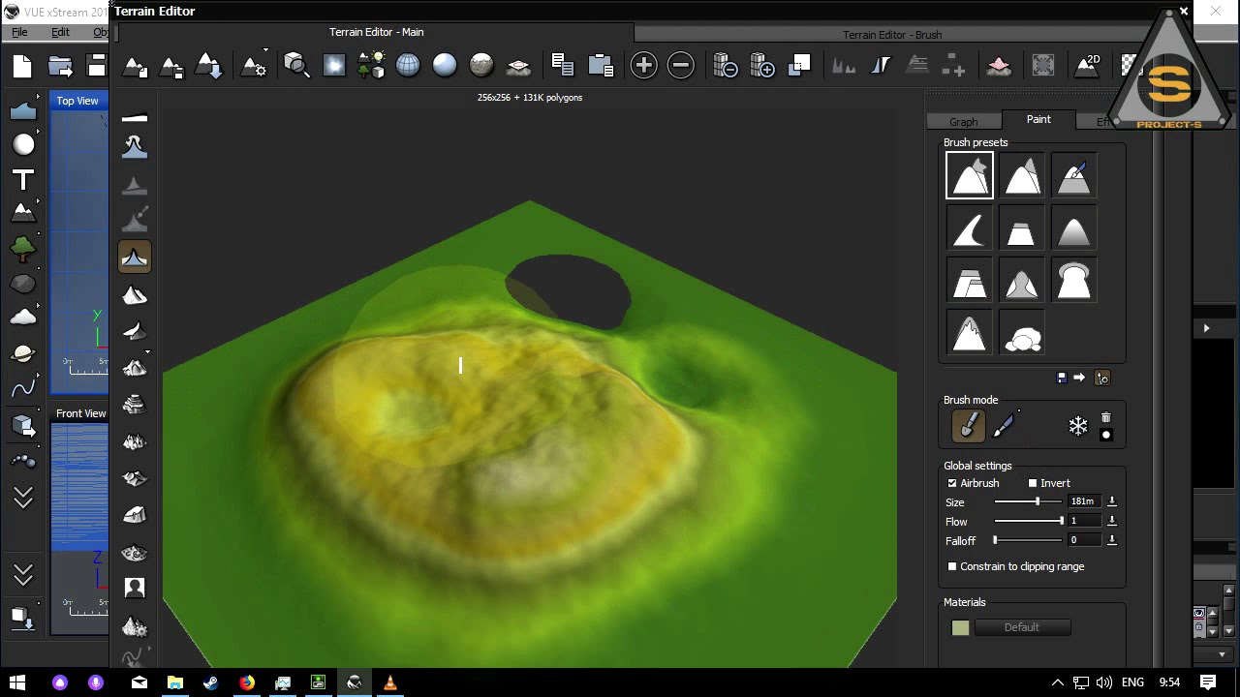Screen dimensions: 1240x697
Task: Click the Materials color swatch
Action: pyautogui.click(x=960, y=628)
